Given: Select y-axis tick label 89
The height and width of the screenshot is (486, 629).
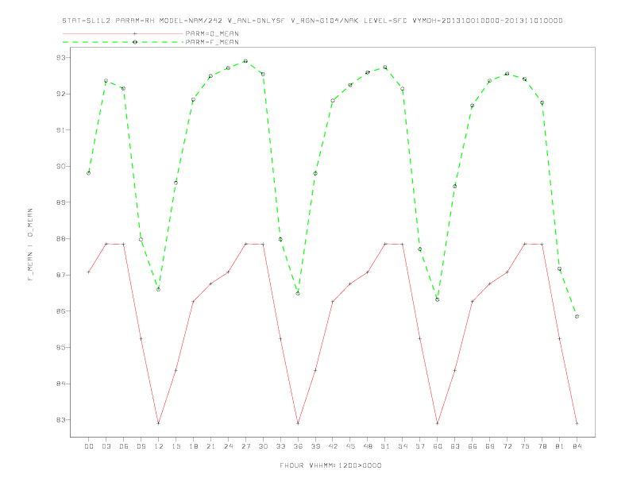Looking at the screenshot, I should click(x=61, y=202).
